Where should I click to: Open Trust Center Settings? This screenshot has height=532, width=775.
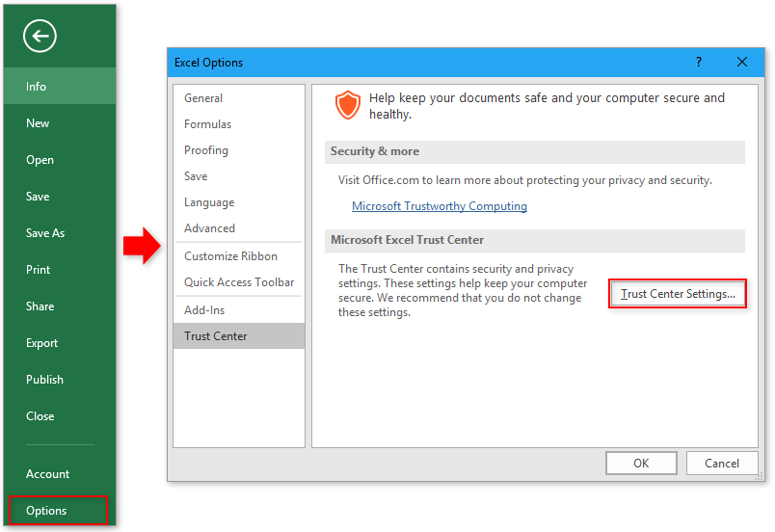point(678,294)
